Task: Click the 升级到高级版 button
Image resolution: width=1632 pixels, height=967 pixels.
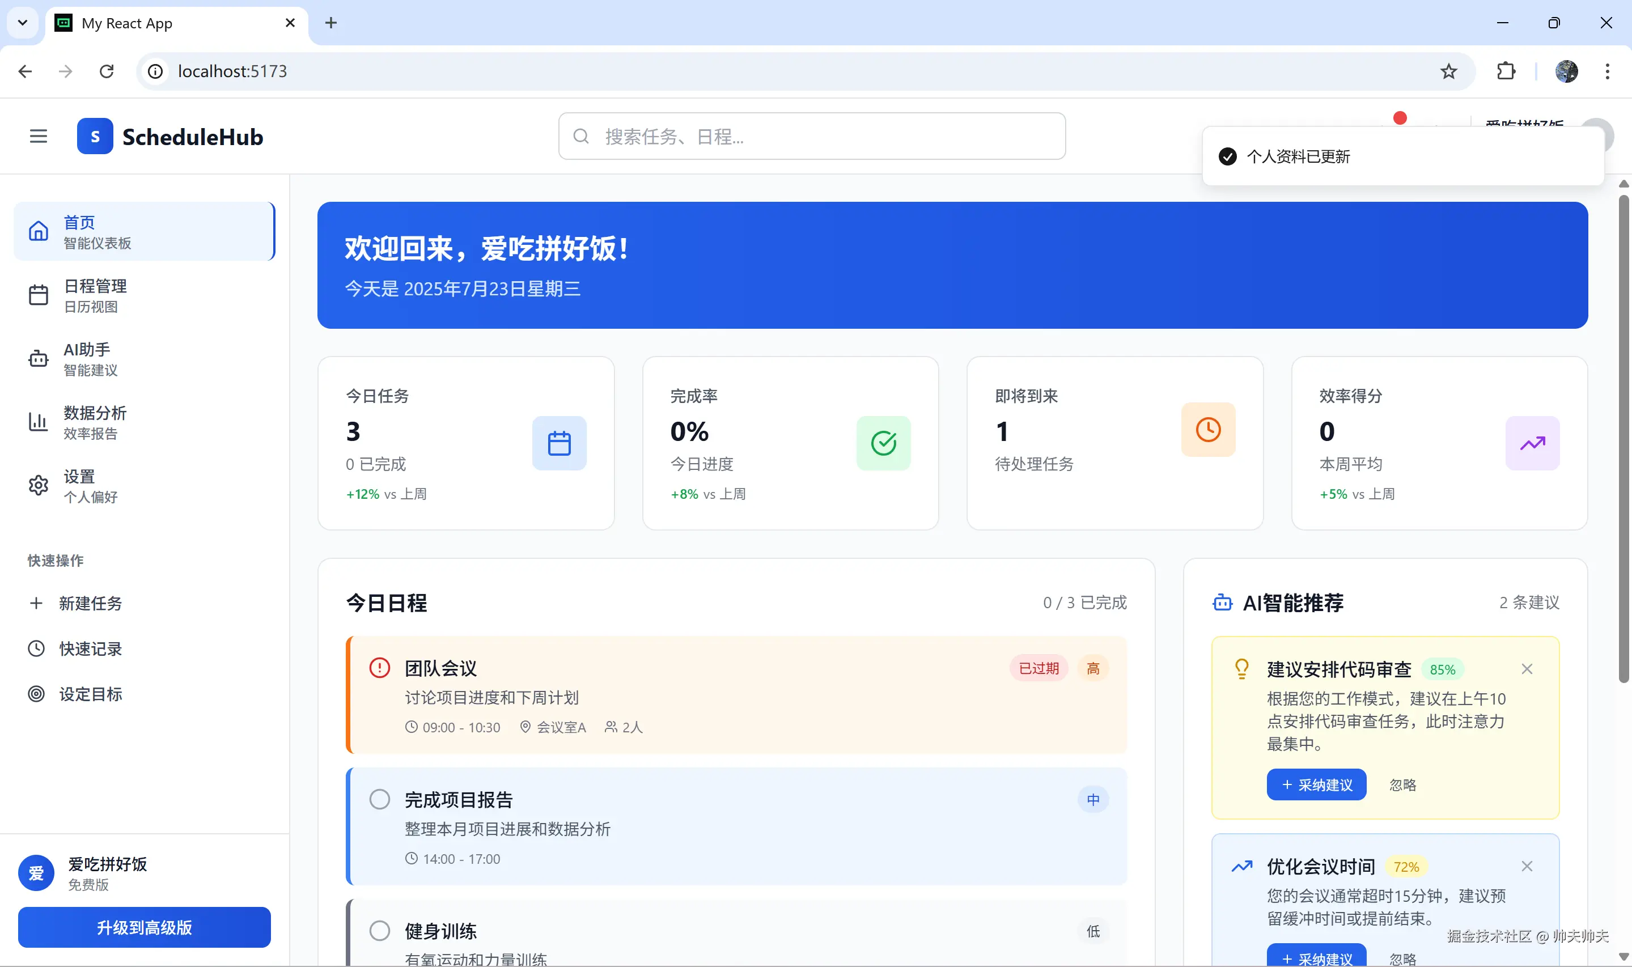Action: [144, 927]
